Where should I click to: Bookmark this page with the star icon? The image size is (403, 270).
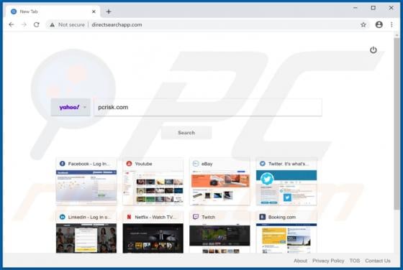click(x=363, y=24)
